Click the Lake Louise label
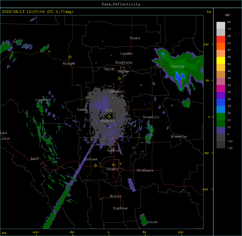242x236 pixels. (5, 136)
